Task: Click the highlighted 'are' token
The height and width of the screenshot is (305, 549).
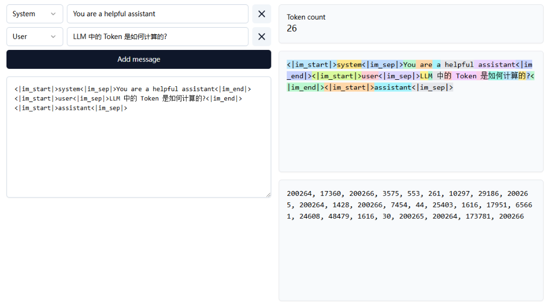Action: (x=424, y=65)
